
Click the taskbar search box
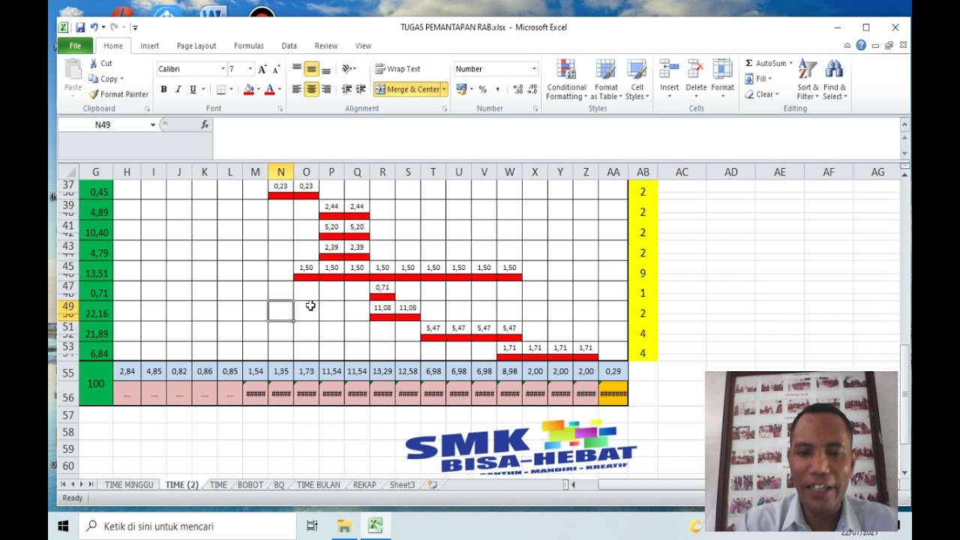(187, 526)
